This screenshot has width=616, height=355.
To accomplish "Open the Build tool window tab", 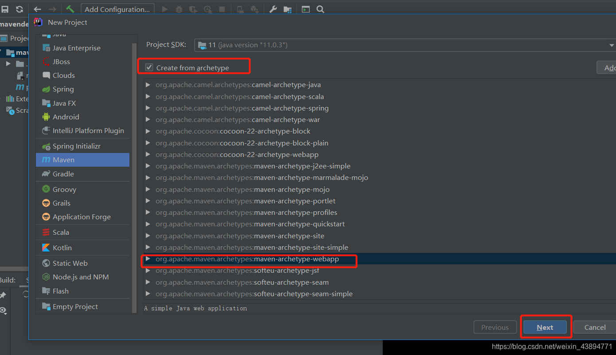I will [x=8, y=280].
